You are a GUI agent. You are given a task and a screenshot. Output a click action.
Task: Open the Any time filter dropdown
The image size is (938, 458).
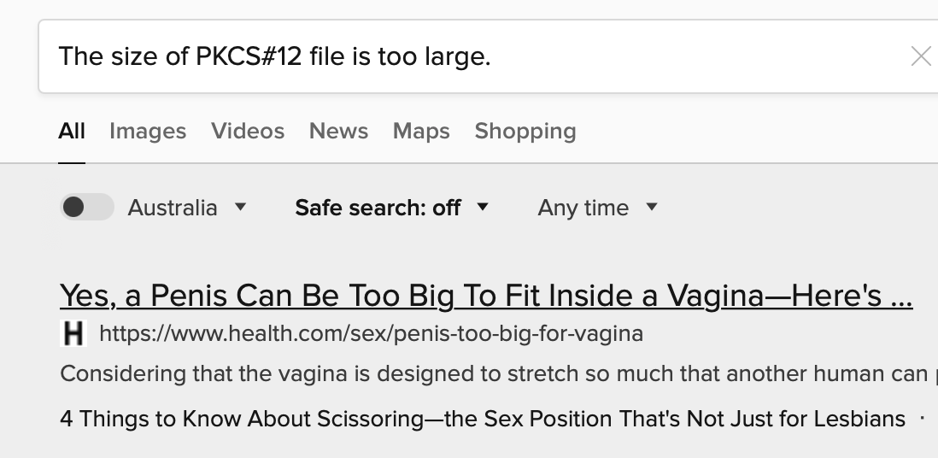point(583,208)
